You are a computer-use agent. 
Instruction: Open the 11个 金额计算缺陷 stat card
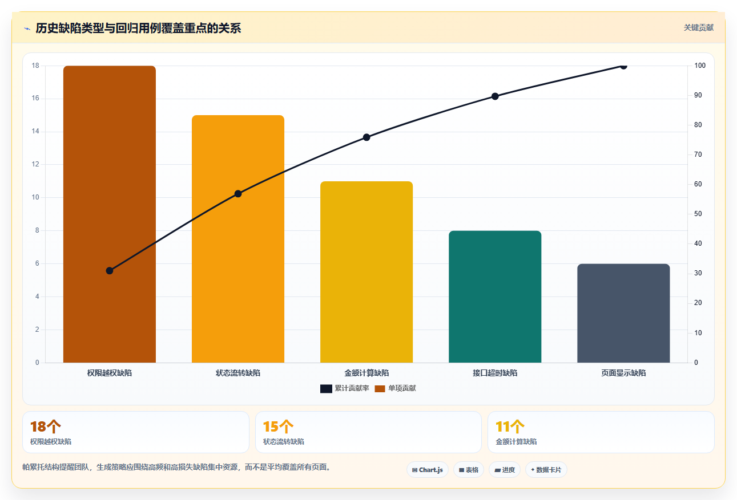(x=601, y=432)
